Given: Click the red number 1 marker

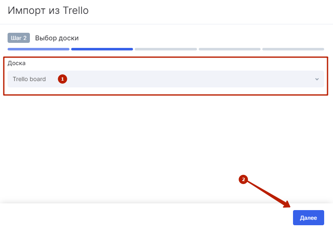Looking at the screenshot, I should click(62, 79).
